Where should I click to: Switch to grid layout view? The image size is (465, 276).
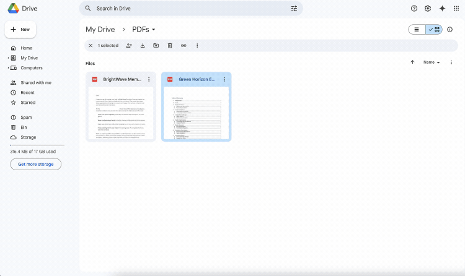click(434, 29)
